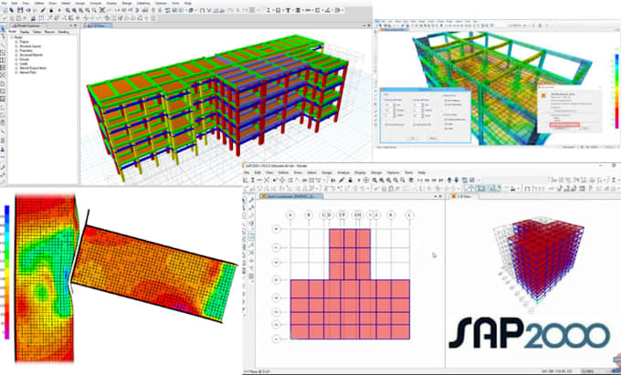Switch to the Tables tab in Model Explorer
Screen dimensions: 621x375
point(37,32)
